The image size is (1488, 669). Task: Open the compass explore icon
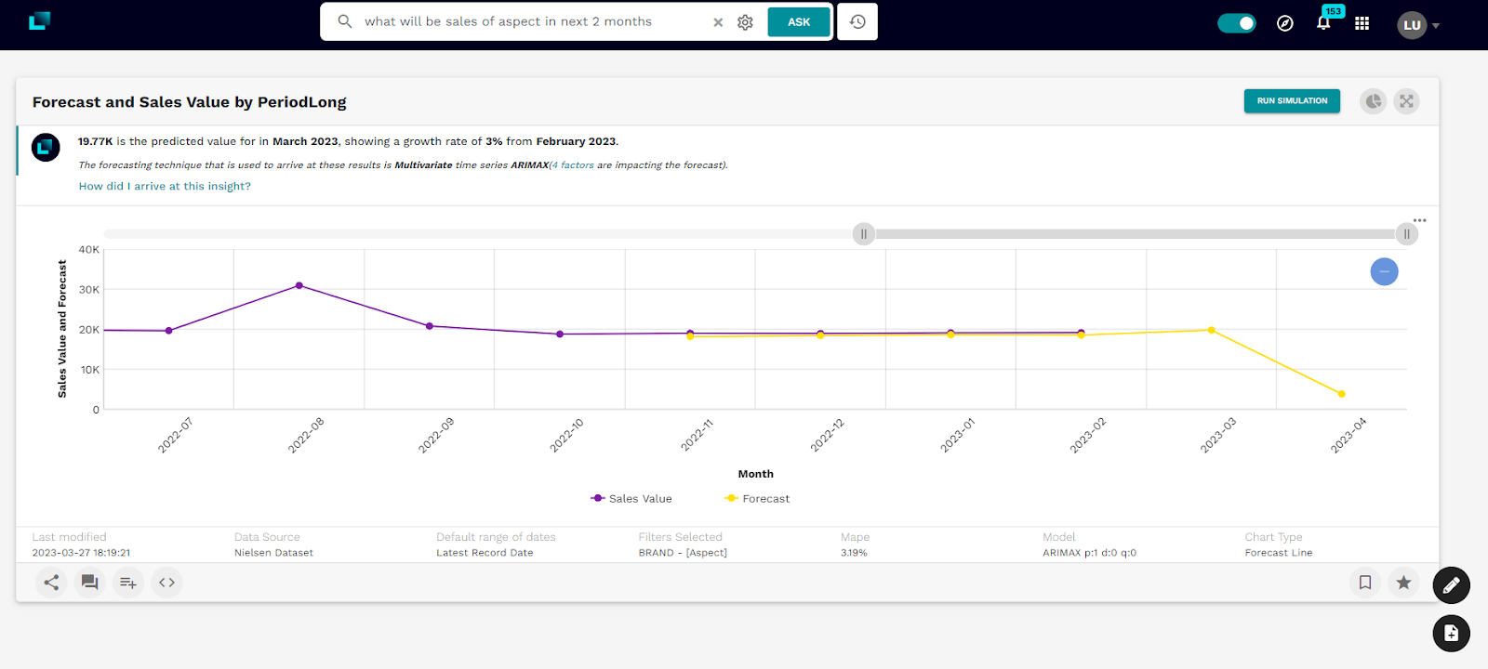click(1285, 23)
